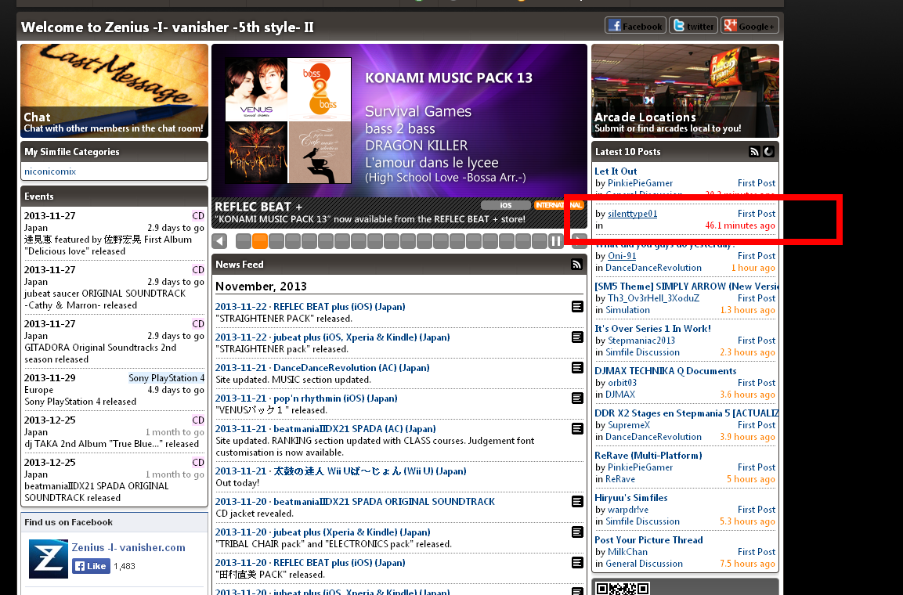
Task: Open the News Feed RSS icon
Action: 576,264
